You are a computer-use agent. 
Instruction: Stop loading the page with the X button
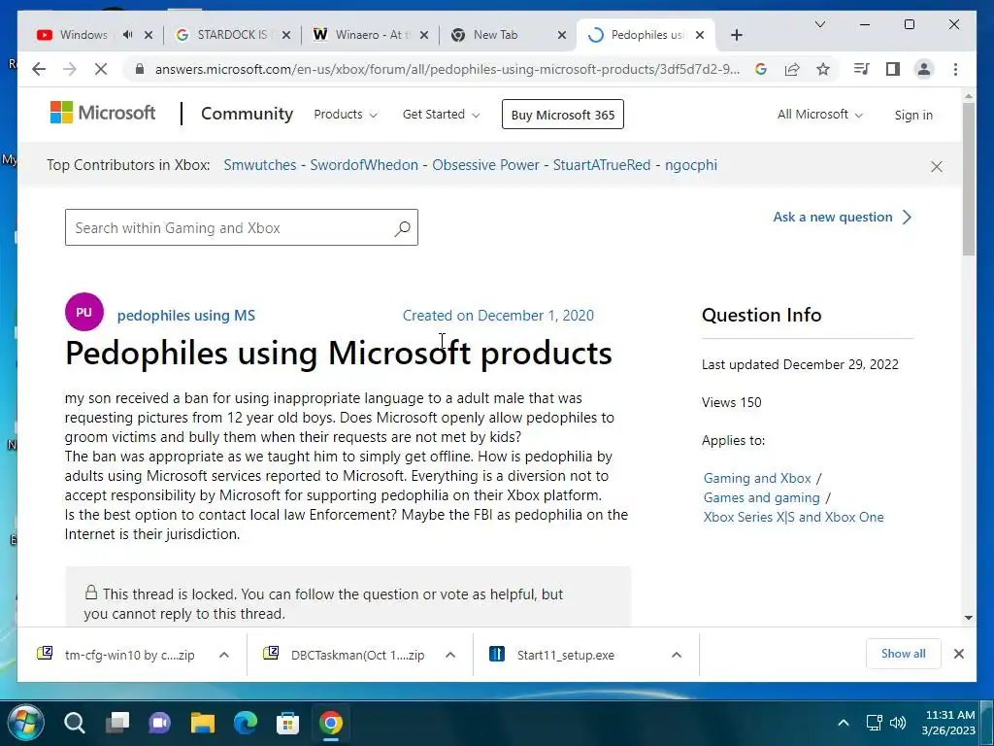pyautogui.click(x=101, y=69)
